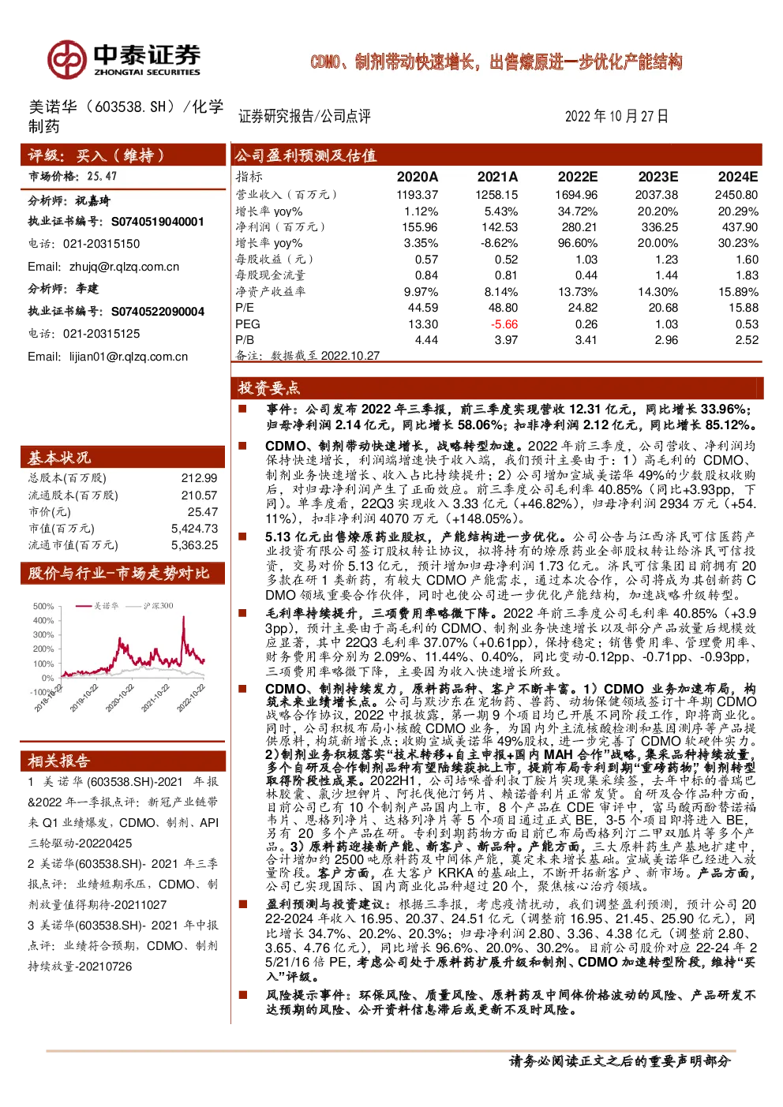Image resolution: width=783 pixels, height=1107 pixels.
Task: Click the 美诺华 legend entry in chart
Action: coord(97,606)
